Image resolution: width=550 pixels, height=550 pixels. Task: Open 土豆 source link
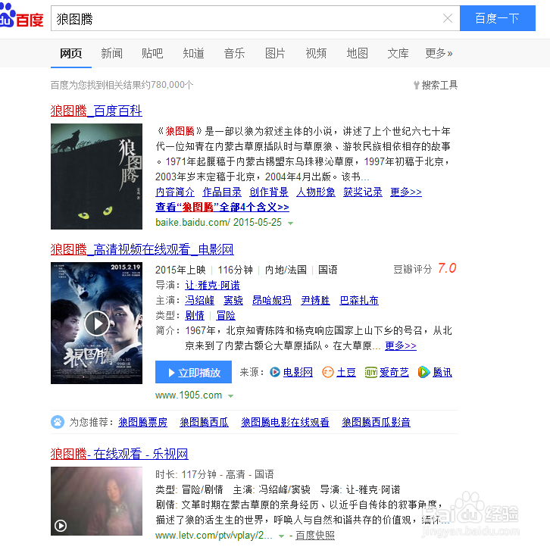346,372
